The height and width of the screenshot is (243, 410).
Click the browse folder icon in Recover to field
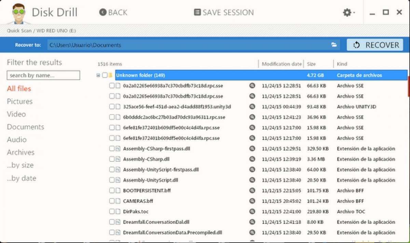[x=334, y=45]
